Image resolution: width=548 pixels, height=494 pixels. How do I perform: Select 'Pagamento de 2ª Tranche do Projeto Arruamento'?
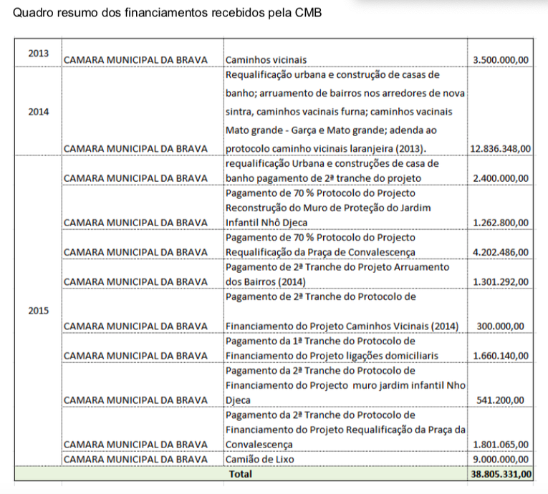[x=337, y=267]
